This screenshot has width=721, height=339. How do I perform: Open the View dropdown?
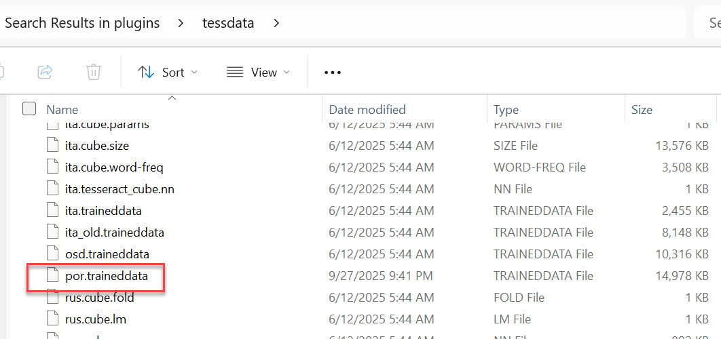coord(258,73)
